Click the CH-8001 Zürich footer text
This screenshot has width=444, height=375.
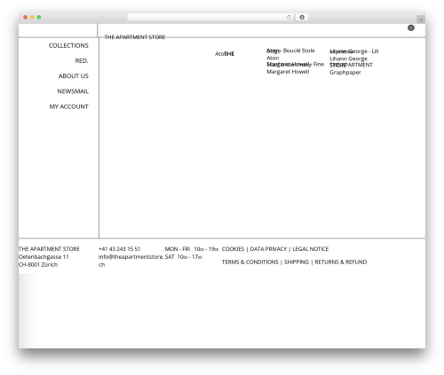click(x=38, y=264)
